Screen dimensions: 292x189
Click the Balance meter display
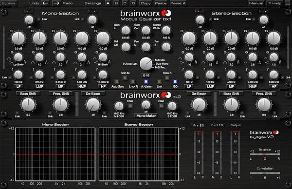pyautogui.click(x=265, y=154)
